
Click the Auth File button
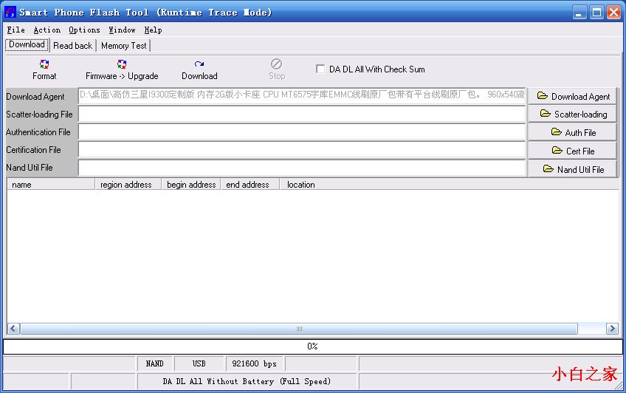[573, 132]
